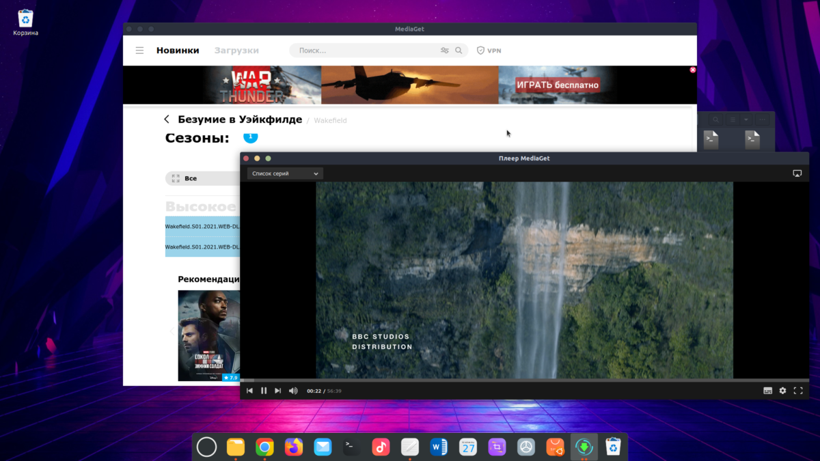Select first Wakefield.S01.2021.WEB-DL row
This screenshot has height=461, width=820.
[202, 227]
